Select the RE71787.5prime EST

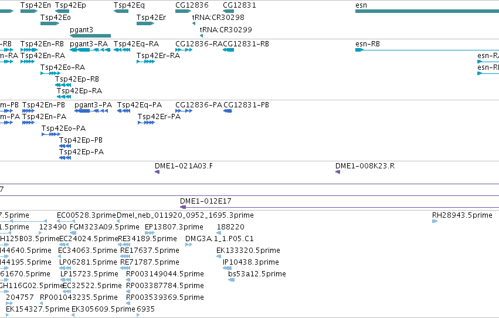click(x=125, y=268)
